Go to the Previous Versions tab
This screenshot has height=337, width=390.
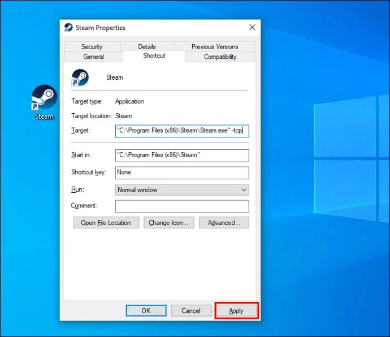tap(215, 46)
